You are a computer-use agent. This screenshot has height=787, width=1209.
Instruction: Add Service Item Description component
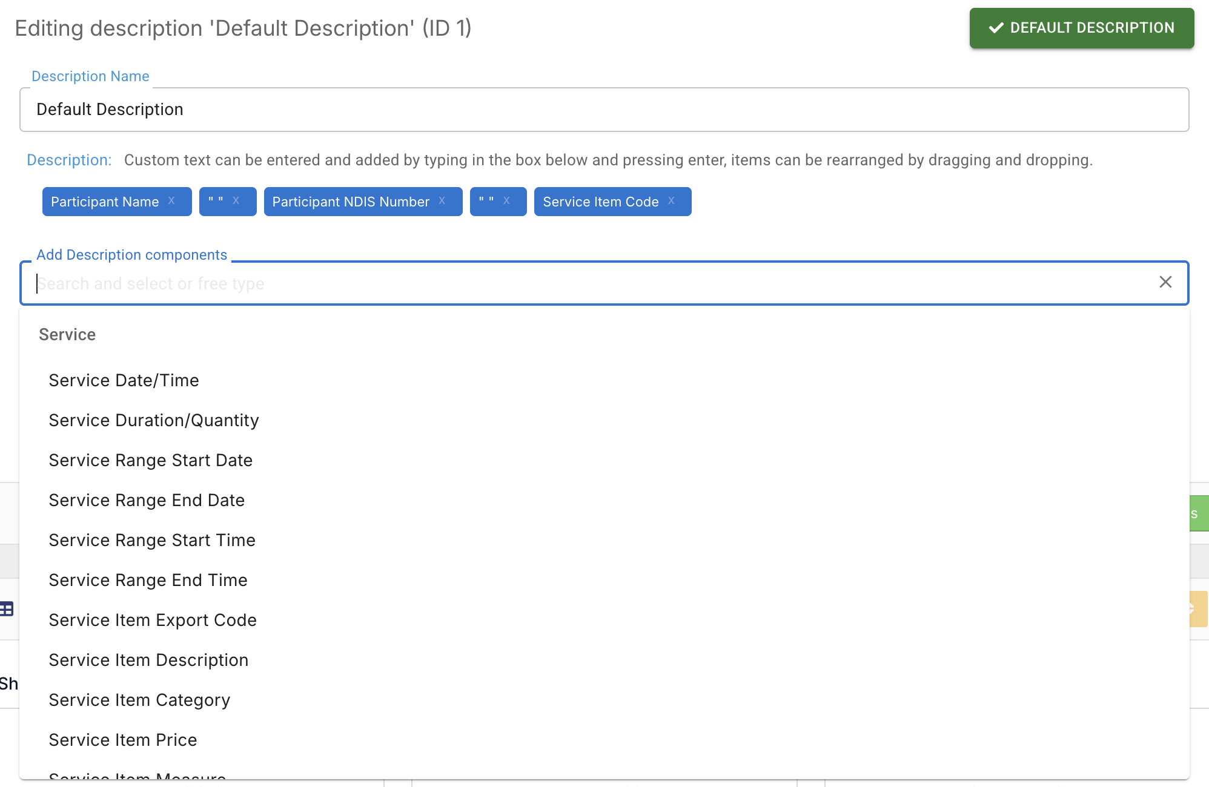[604, 660]
